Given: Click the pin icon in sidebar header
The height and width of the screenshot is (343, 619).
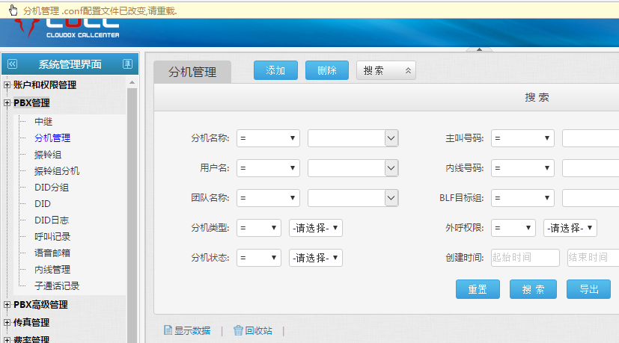Looking at the screenshot, I should pos(127,64).
